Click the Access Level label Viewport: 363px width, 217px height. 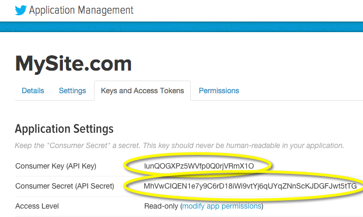(37, 206)
